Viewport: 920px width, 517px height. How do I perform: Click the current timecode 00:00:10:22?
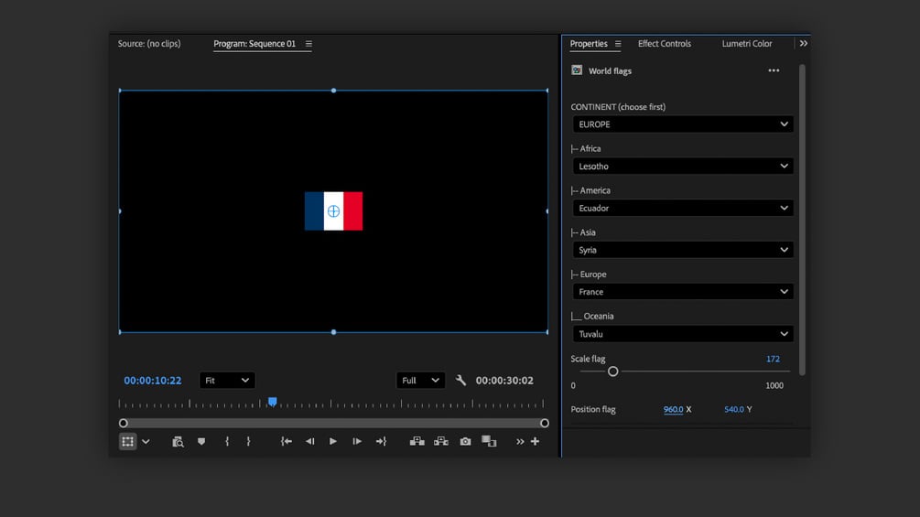tap(153, 381)
